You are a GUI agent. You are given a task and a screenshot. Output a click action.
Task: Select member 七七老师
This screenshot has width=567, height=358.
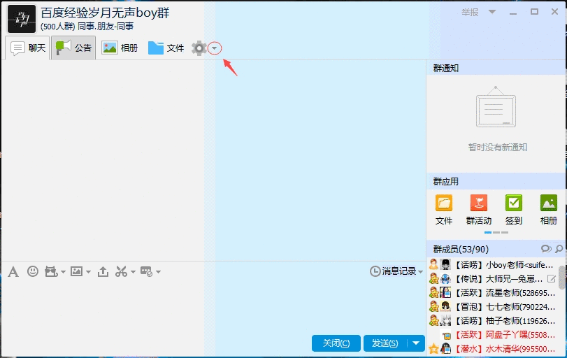(x=492, y=307)
